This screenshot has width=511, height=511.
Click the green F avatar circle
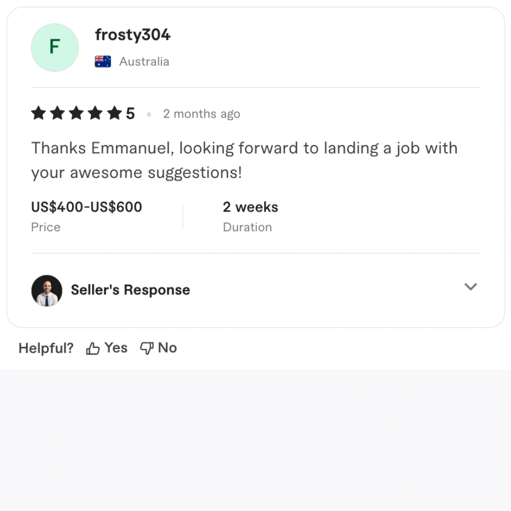click(x=55, y=48)
